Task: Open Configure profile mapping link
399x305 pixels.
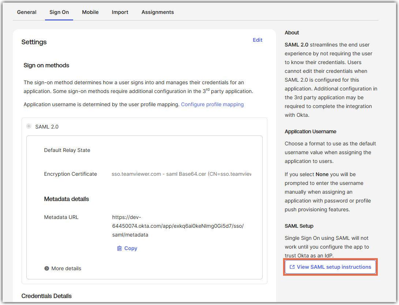Action: (212, 104)
